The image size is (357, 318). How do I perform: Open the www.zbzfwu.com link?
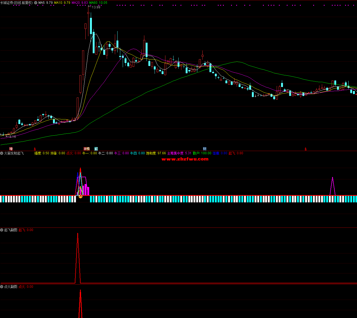(185, 159)
